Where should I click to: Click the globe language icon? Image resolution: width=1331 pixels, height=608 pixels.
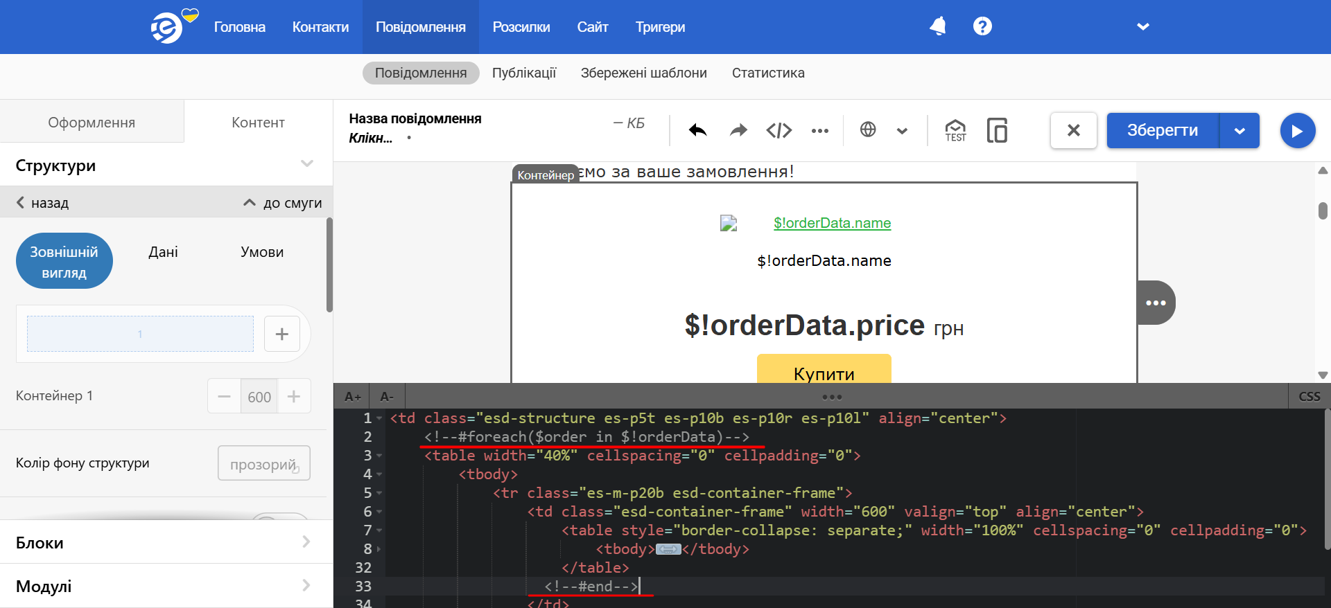tap(868, 129)
